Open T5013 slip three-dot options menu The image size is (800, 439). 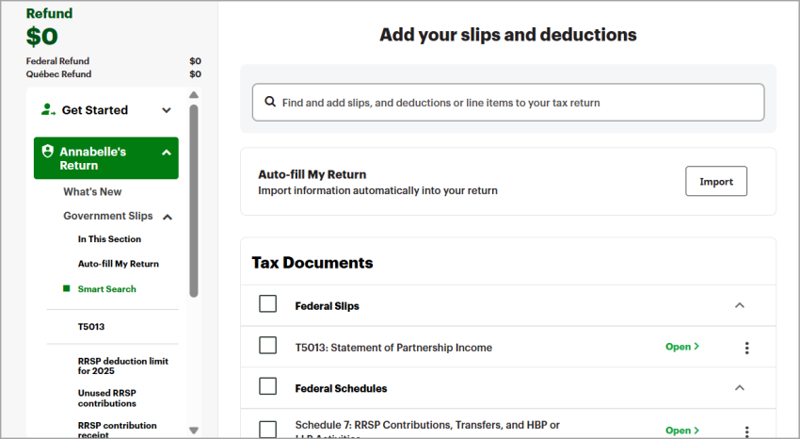coord(746,348)
